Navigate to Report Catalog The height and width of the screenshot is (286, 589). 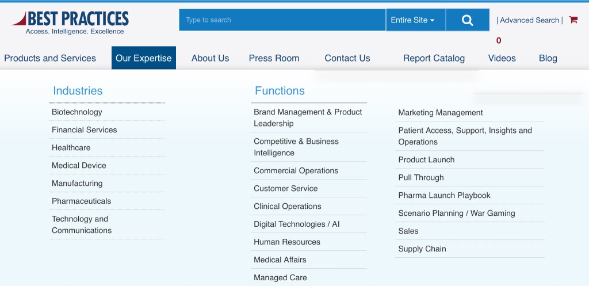point(434,58)
